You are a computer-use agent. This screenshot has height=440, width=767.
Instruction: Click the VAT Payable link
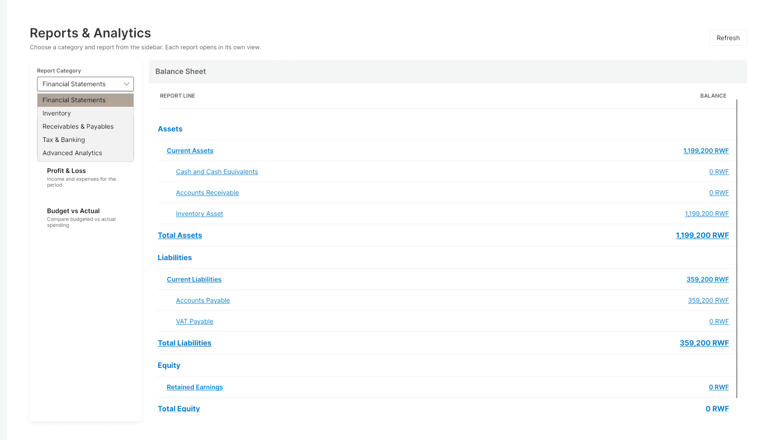pyautogui.click(x=195, y=321)
